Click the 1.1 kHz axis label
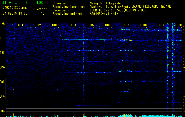This screenshot has height=117, width=185. (3, 38)
